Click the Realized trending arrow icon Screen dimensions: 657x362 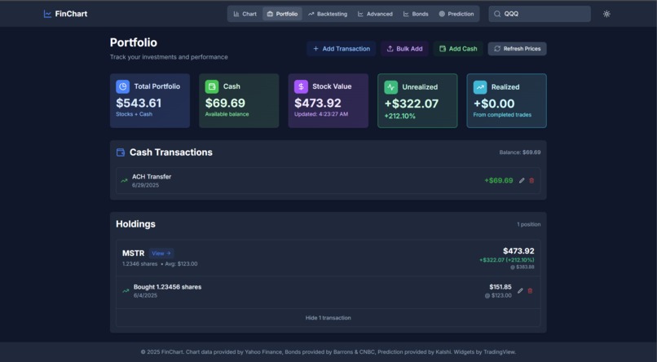coord(480,87)
